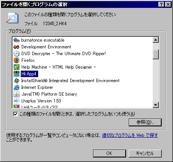Image resolution: width=173 pixels, height=162 pixels.
Task: Click the program list scrollbar thumb
Action: pos(156,54)
